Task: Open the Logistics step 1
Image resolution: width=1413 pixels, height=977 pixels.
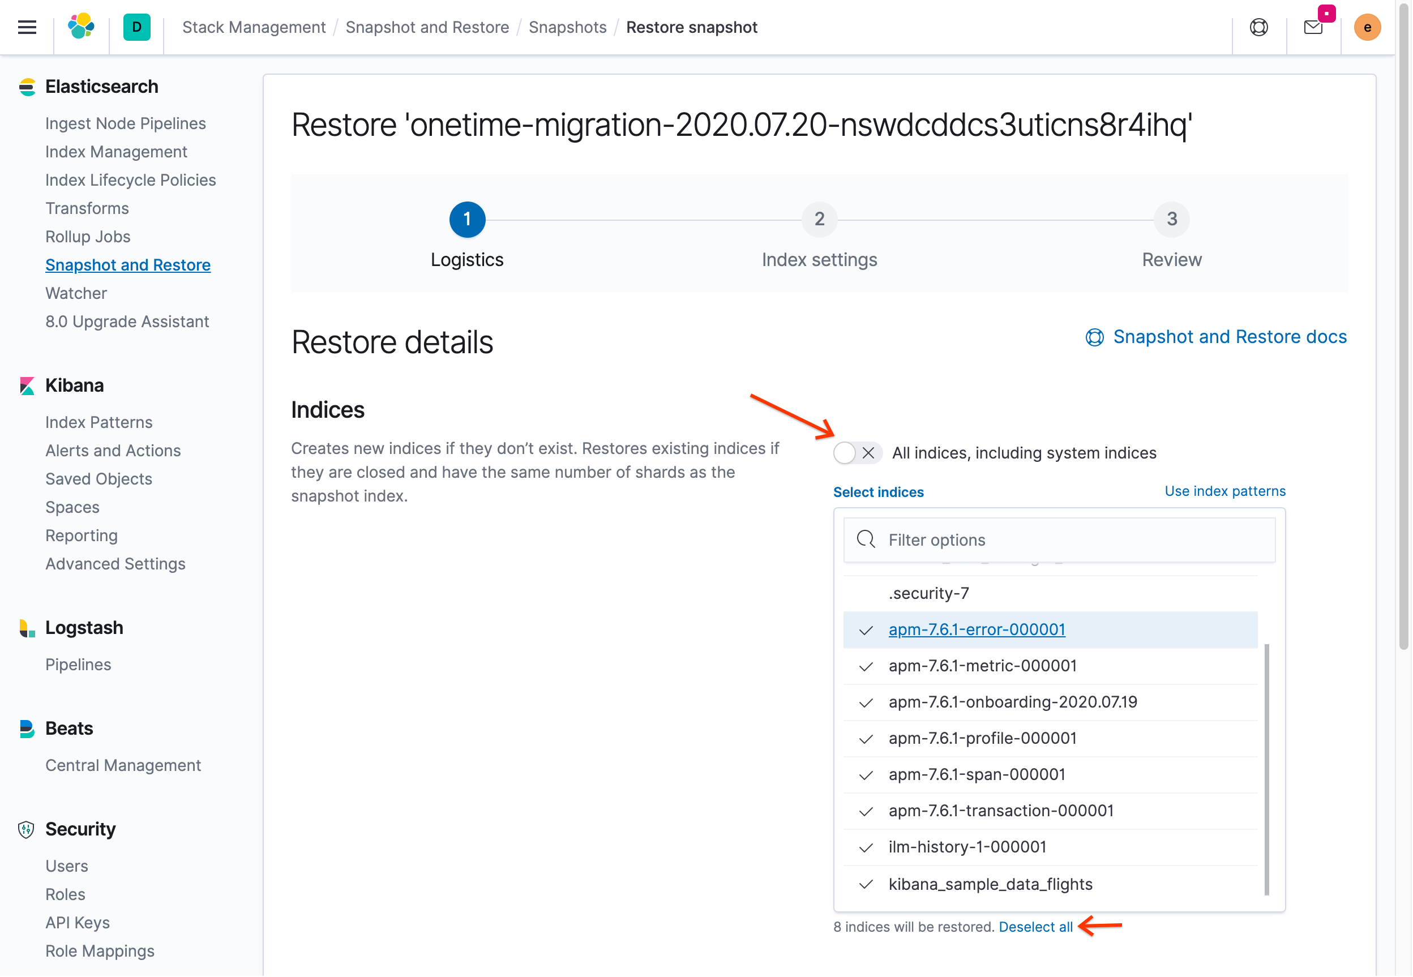Action: pyautogui.click(x=466, y=219)
